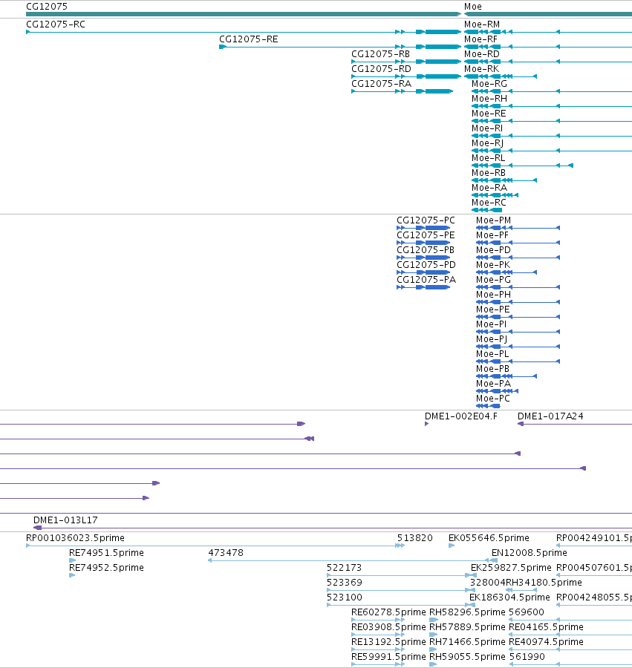This screenshot has height=668, width=632.
Task: Select the Moe-RB transcript label
Action: click(x=489, y=173)
